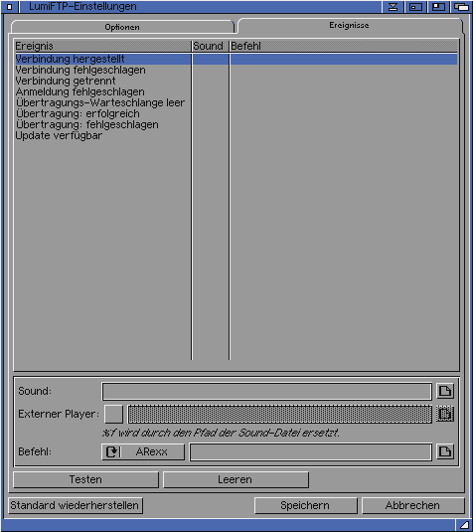Select event Verbindung fehlgeschlagen
The image size is (473, 532).
(236, 70)
